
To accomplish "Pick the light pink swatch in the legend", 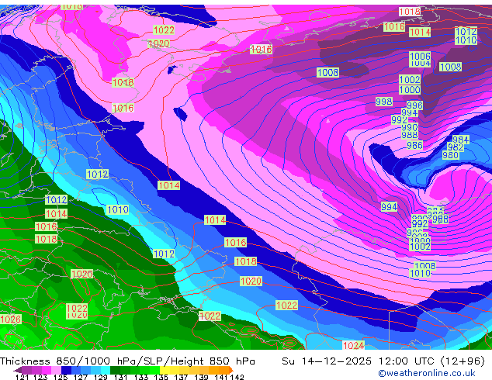I will pyautogui.click(x=56, y=370).
